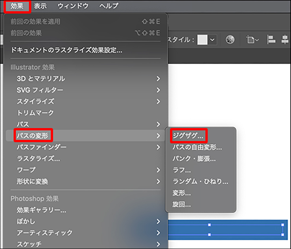
Task: Expand the SVG フィルター submenu
Action: [x=40, y=90]
